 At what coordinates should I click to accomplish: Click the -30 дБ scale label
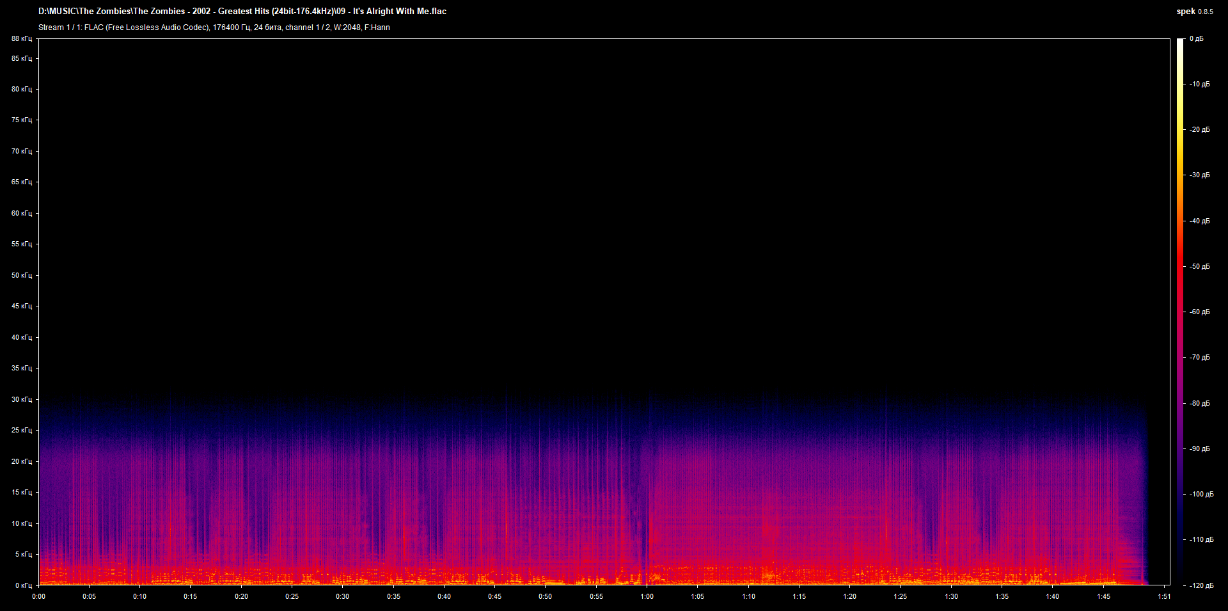1200,175
